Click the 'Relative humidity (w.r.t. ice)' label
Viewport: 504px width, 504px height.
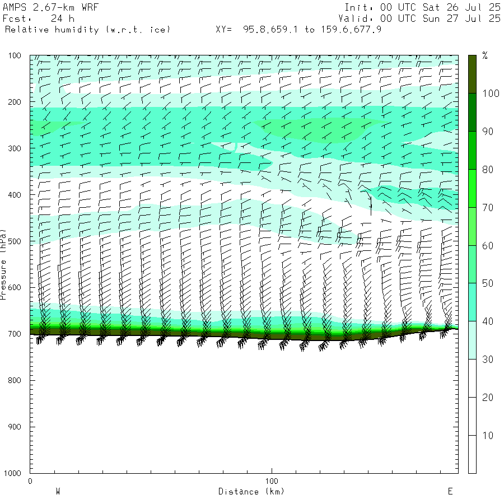coord(87,30)
